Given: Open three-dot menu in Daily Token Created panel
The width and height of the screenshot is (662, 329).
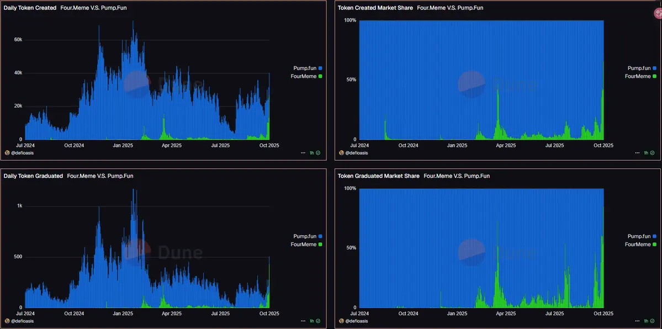Looking at the screenshot, I should coord(303,153).
